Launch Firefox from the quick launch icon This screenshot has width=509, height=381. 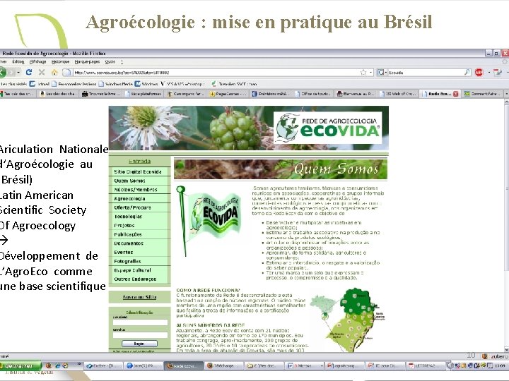pos(48,365)
